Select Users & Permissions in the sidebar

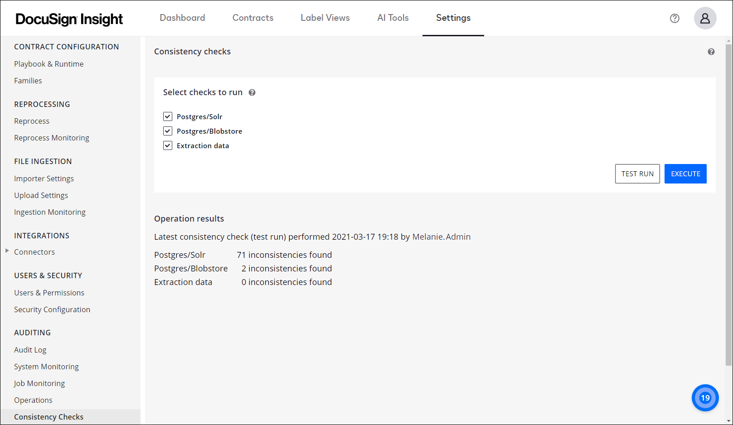tap(49, 293)
